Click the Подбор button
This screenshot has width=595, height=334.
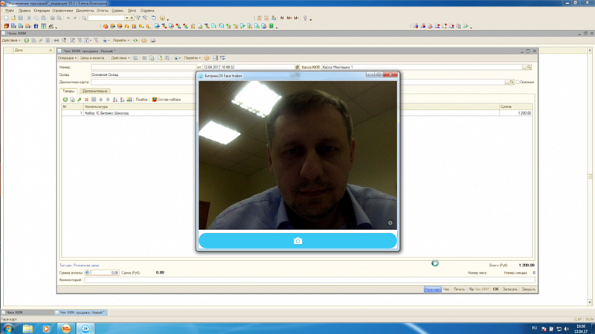click(x=141, y=100)
